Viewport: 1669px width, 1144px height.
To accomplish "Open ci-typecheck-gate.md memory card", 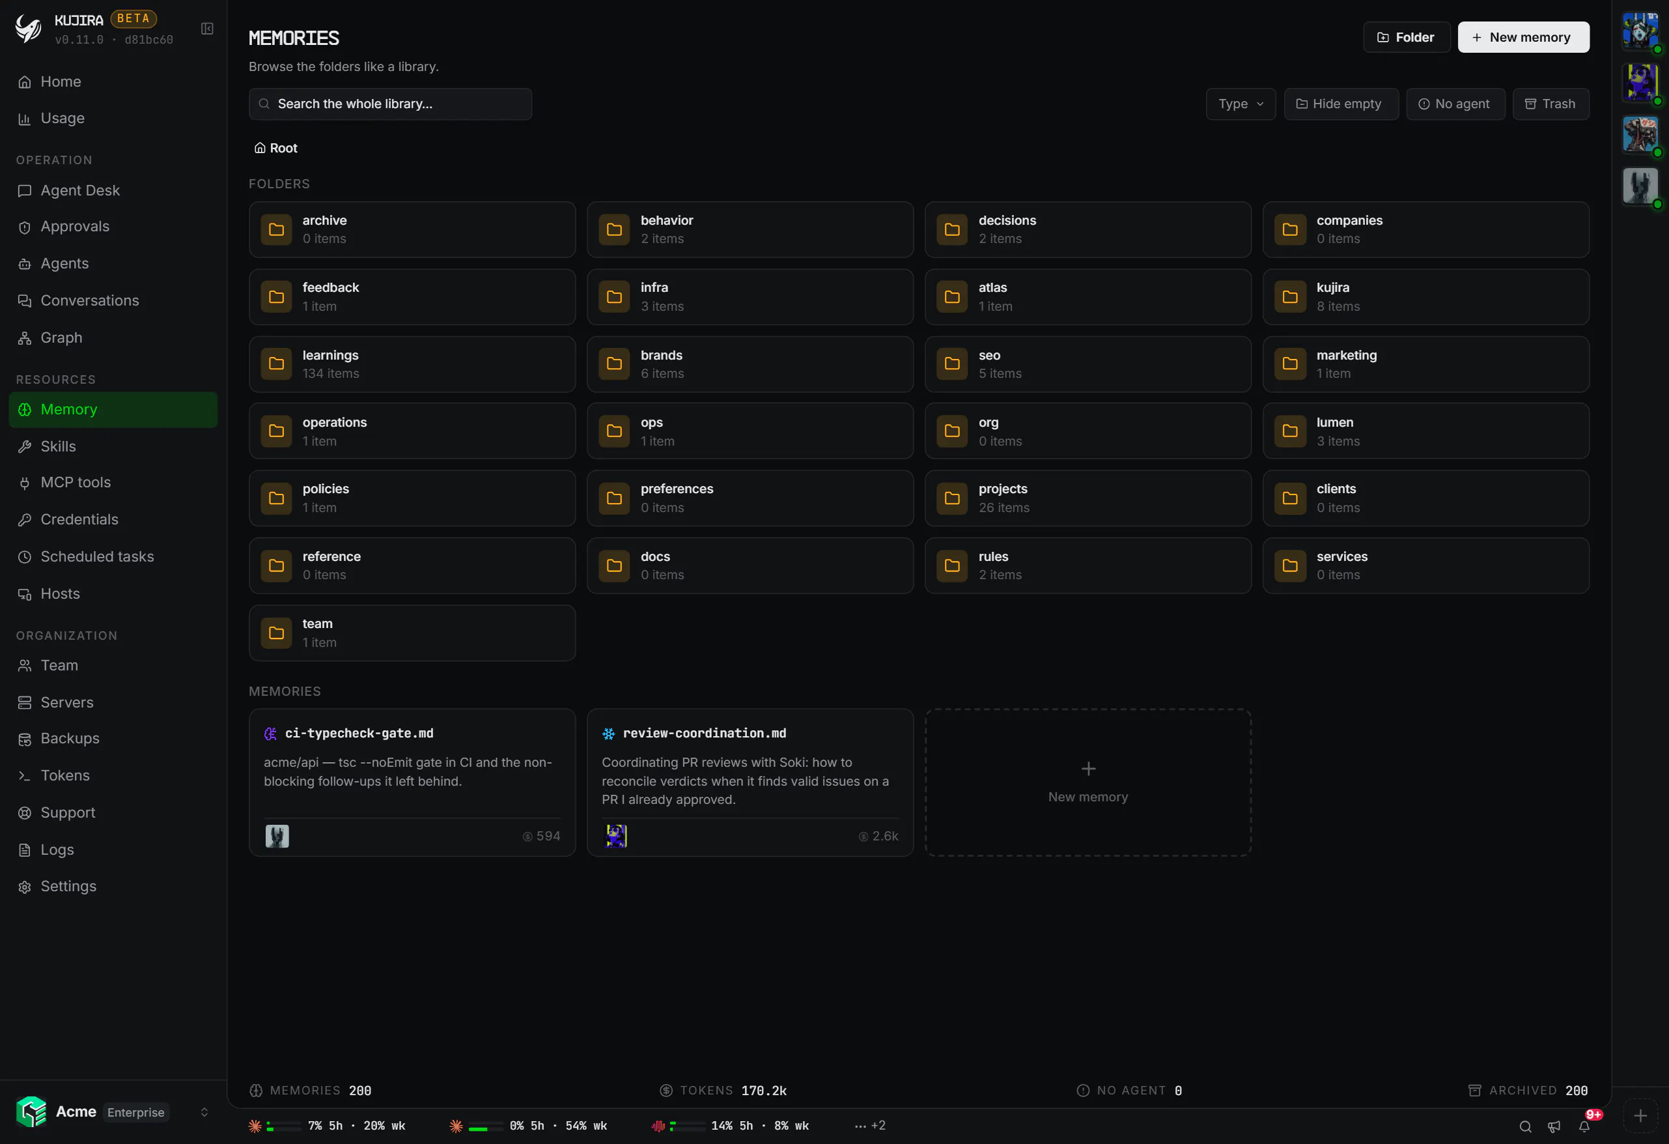I will click(x=412, y=782).
